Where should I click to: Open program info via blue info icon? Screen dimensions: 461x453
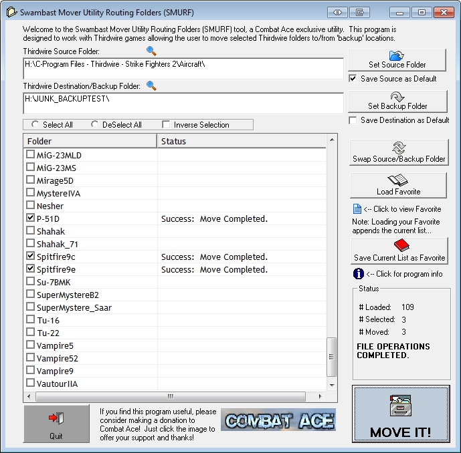[358, 274]
